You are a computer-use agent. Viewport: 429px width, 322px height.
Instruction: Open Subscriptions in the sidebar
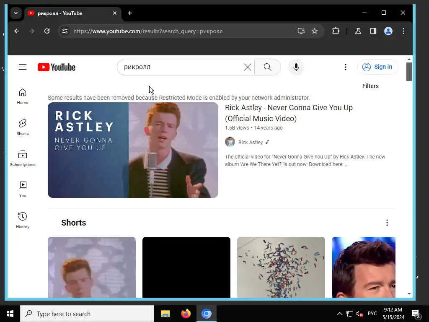23,158
